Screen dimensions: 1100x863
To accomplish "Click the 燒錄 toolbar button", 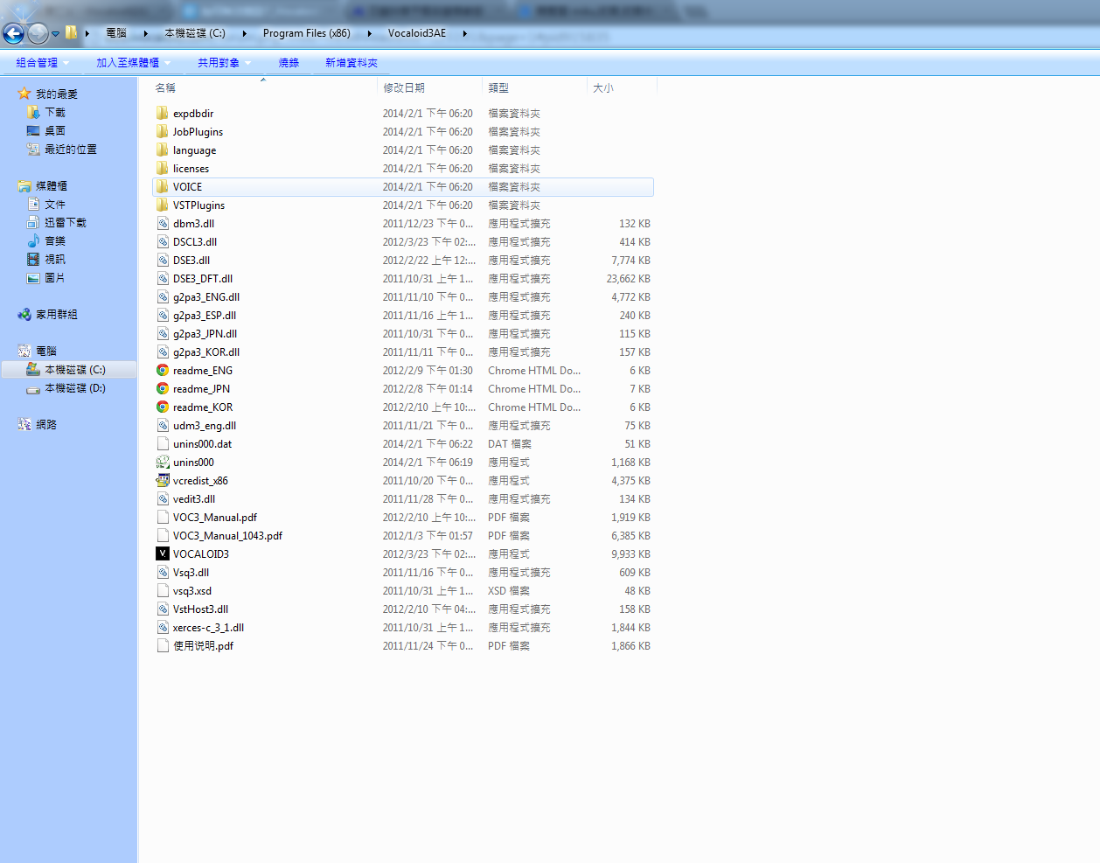I will 289,63.
